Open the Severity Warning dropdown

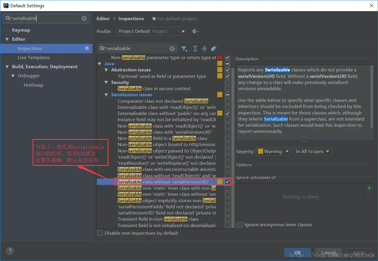[274, 151]
